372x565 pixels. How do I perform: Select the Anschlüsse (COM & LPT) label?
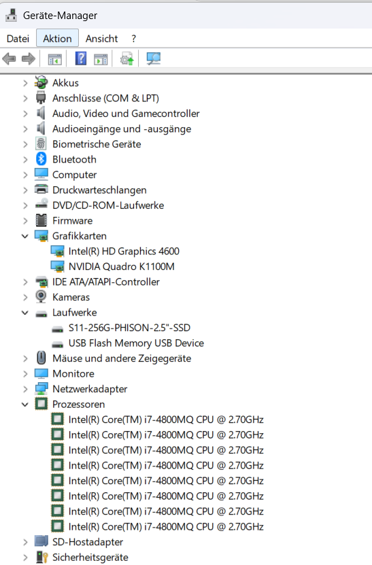(105, 98)
